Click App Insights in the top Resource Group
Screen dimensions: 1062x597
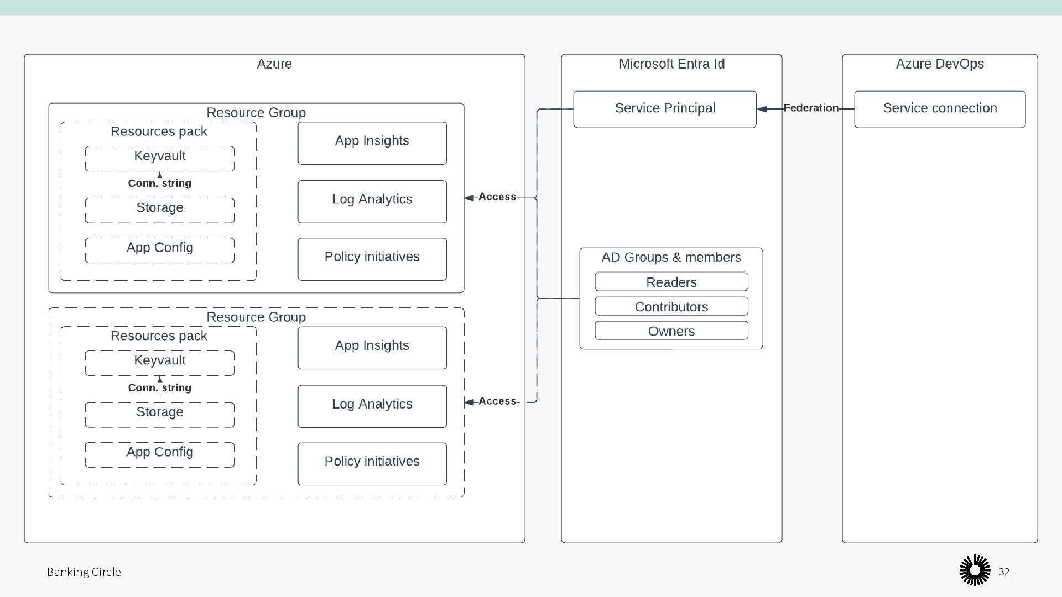click(372, 143)
